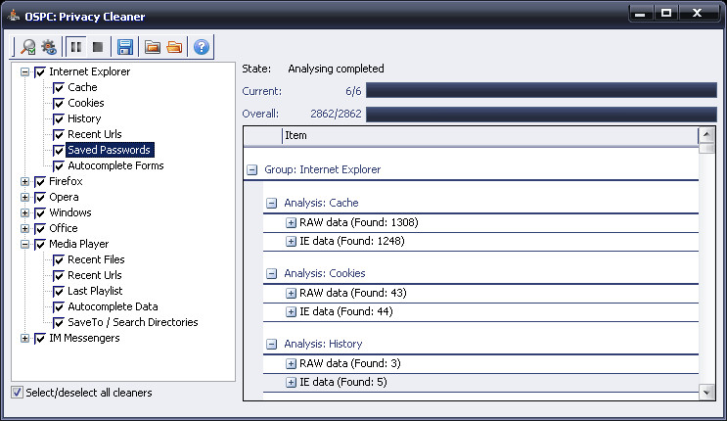Toggle the Autocomplete Forms checkbox

coord(59,165)
